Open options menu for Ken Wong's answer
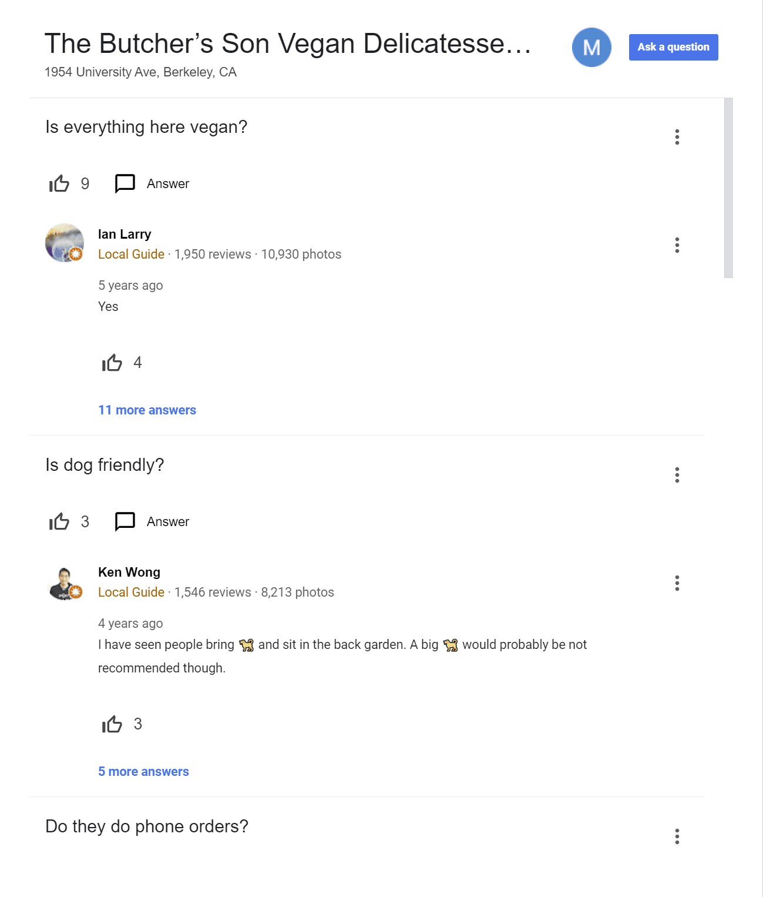763x897 pixels. click(677, 583)
